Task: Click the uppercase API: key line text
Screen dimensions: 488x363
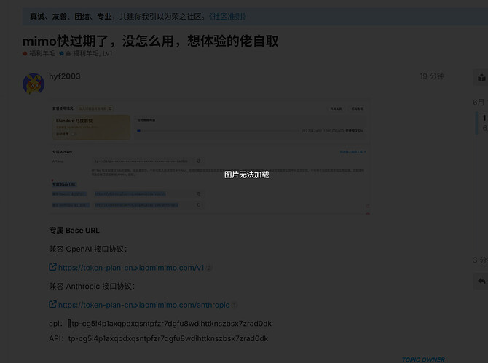Action: tap(158, 338)
